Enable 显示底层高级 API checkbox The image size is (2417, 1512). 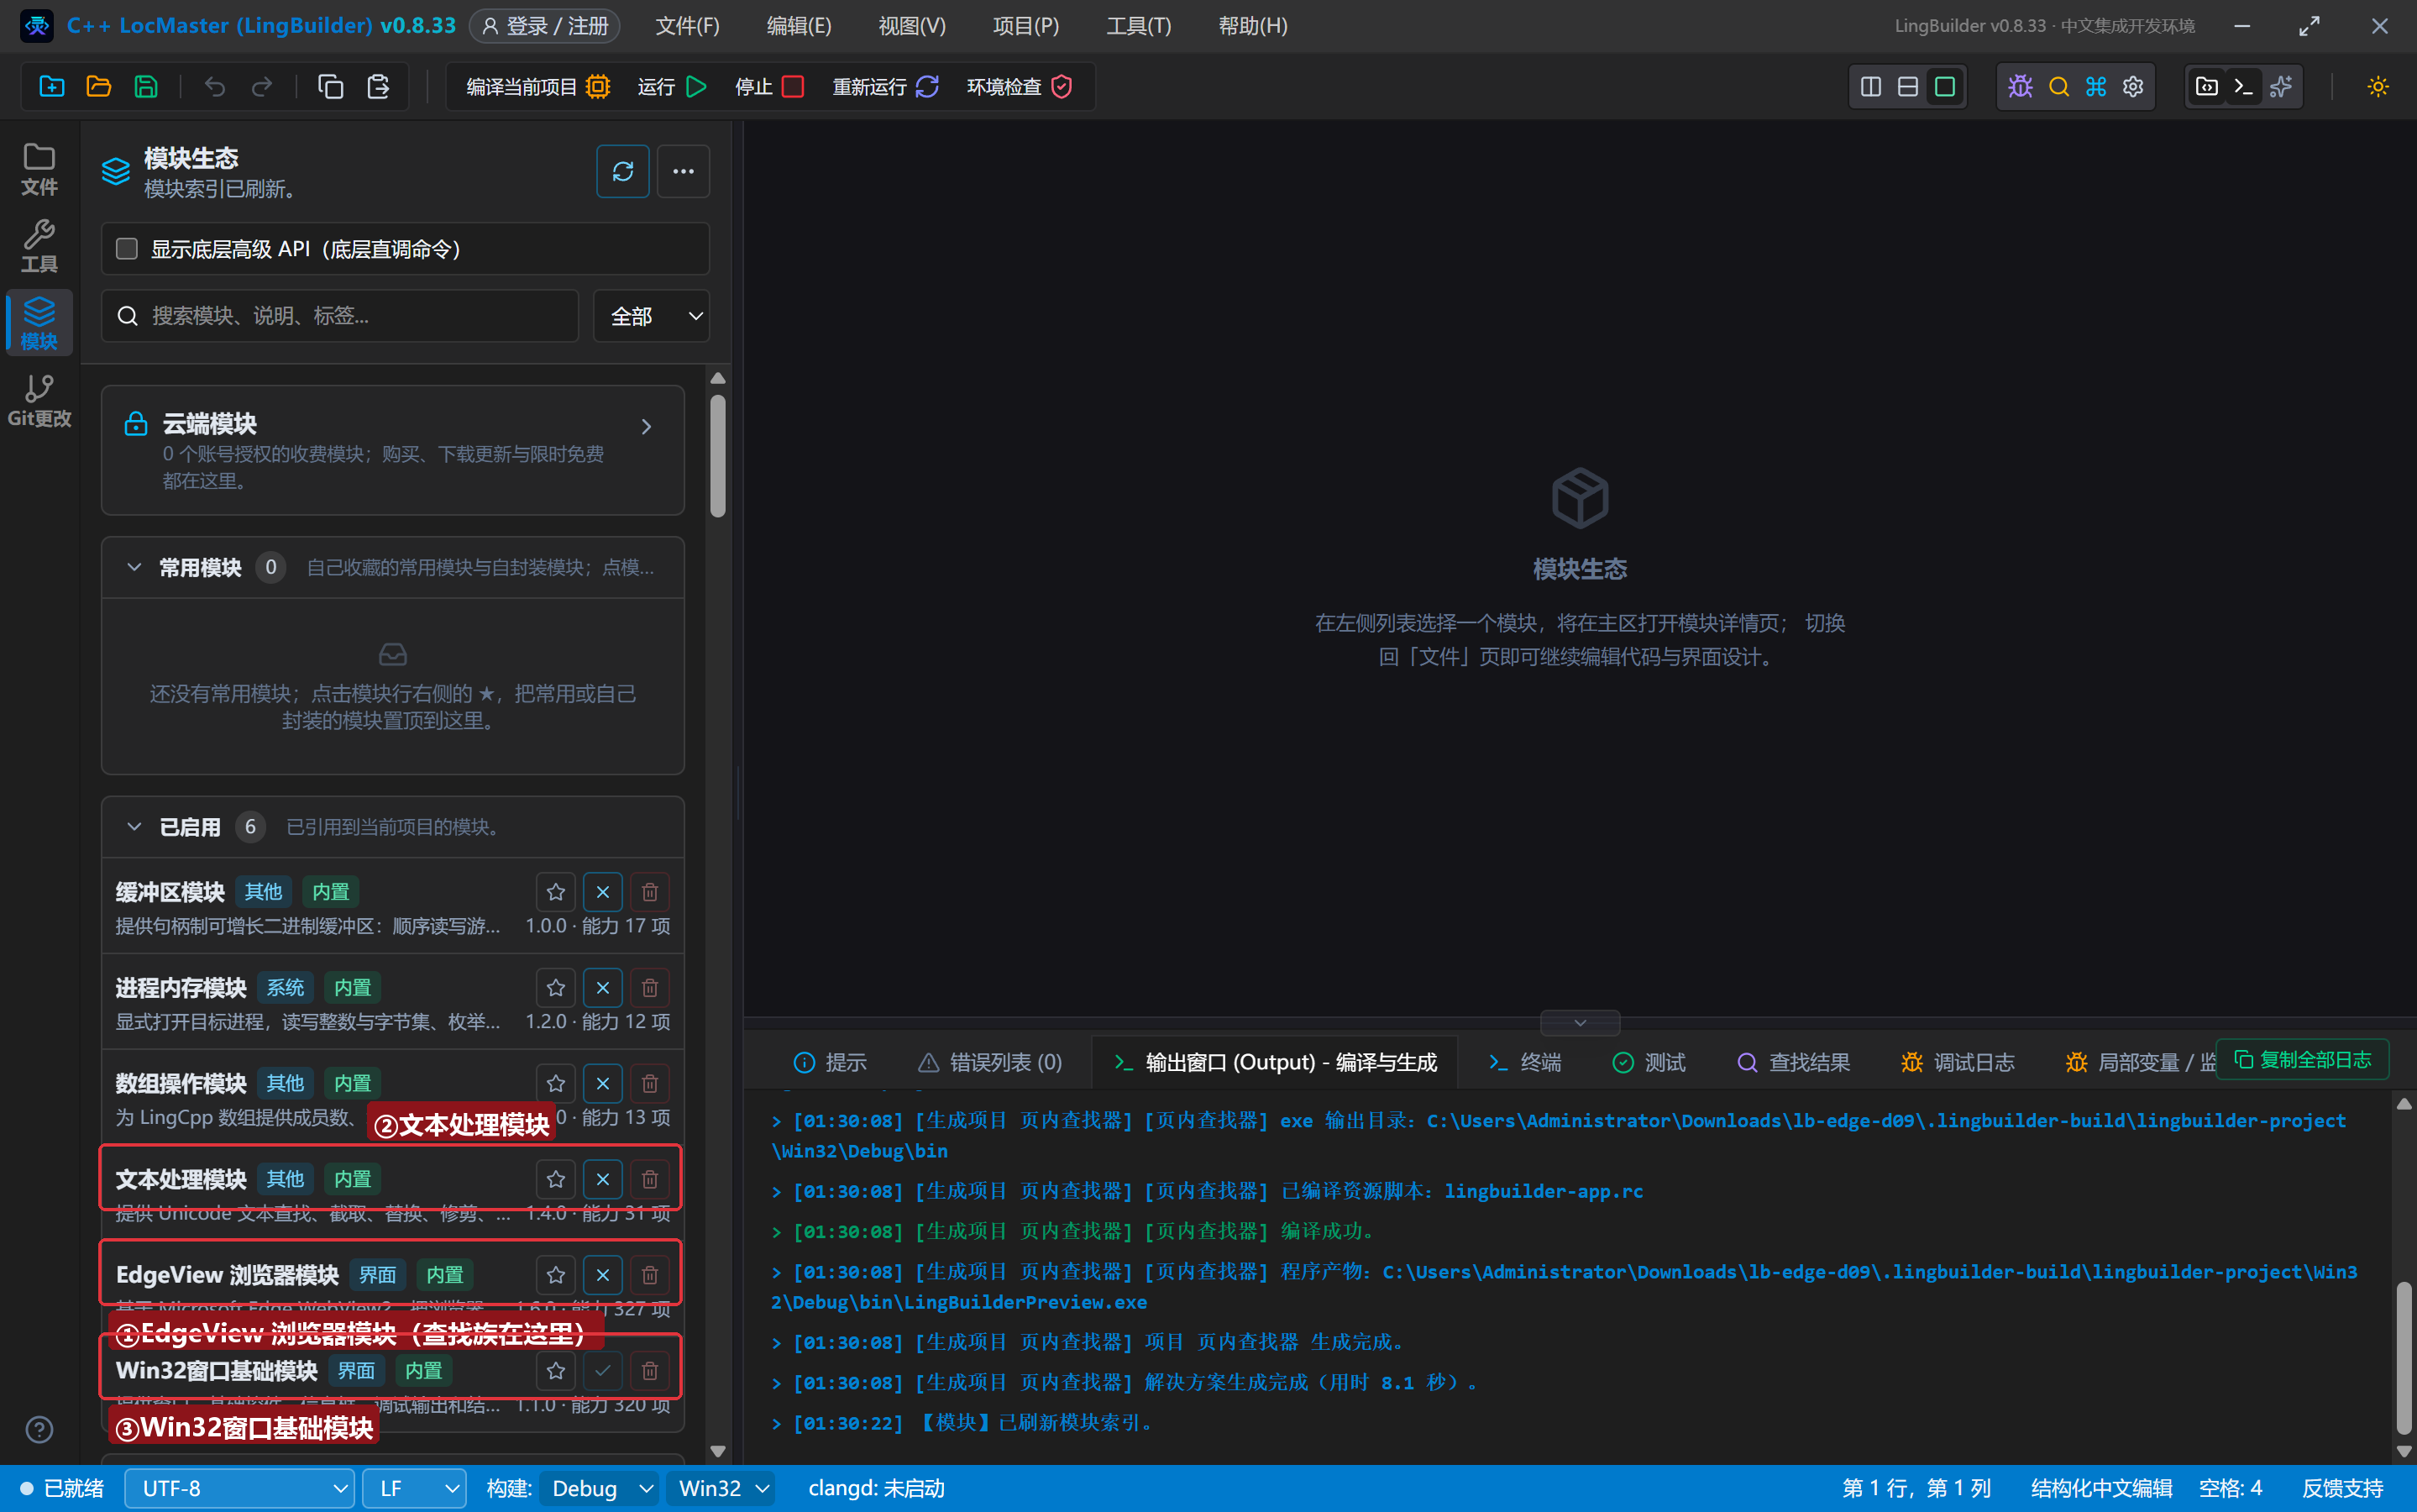127,248
